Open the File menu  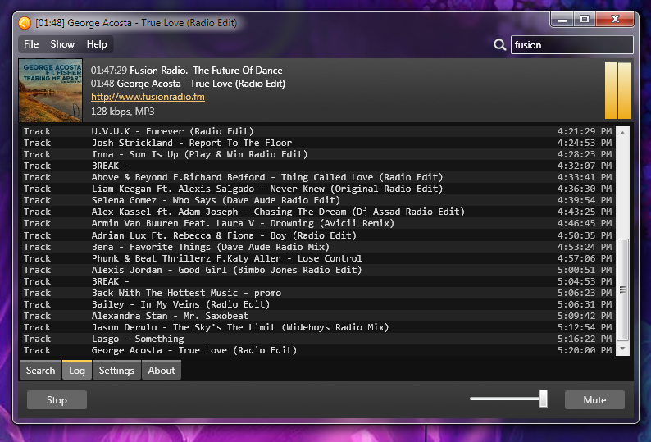tap(31, 44)
